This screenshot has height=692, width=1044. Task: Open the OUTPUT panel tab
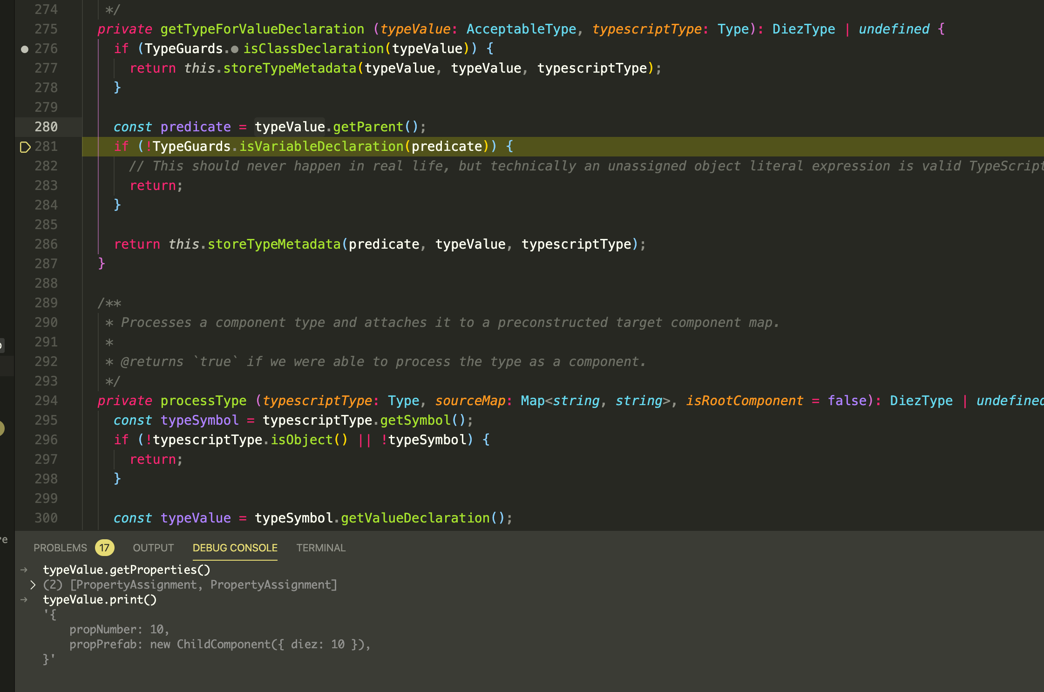(x=153, y=548)
